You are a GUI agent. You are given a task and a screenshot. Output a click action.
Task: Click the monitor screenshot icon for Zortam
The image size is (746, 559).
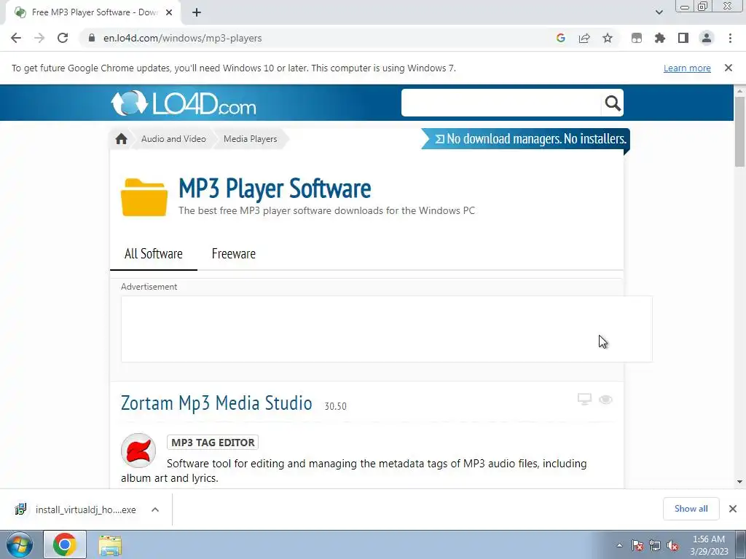(x=584, y=400)
